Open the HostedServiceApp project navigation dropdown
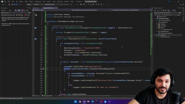This screenshot has height=104, width=185. pyautogui.click(x=52, y=10)
